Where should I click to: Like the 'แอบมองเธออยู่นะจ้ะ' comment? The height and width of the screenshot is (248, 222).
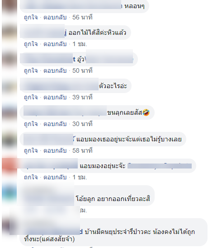[31, 150]
